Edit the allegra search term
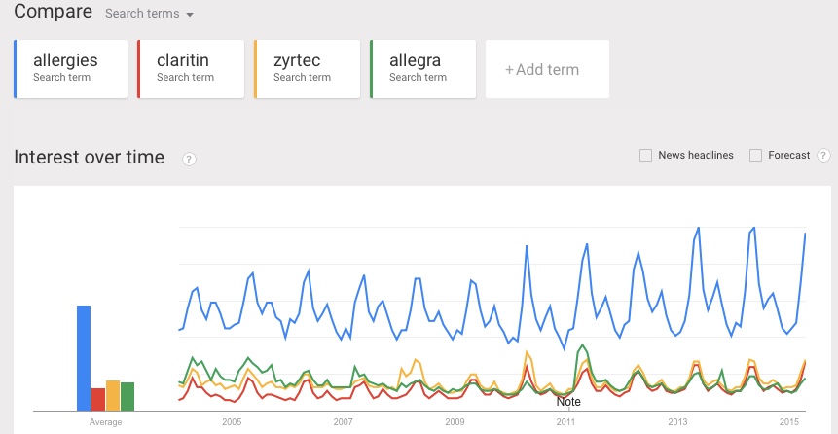Image resolution: width=838 pixels, height=434 pixels. [x=422, y=69]
